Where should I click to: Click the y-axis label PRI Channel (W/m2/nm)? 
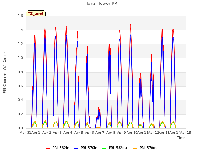tap(4, 73)
